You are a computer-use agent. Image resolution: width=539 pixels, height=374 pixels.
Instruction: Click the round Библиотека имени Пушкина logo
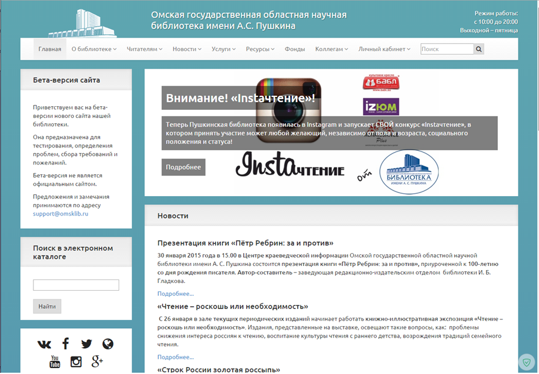(x=409, y=172)
